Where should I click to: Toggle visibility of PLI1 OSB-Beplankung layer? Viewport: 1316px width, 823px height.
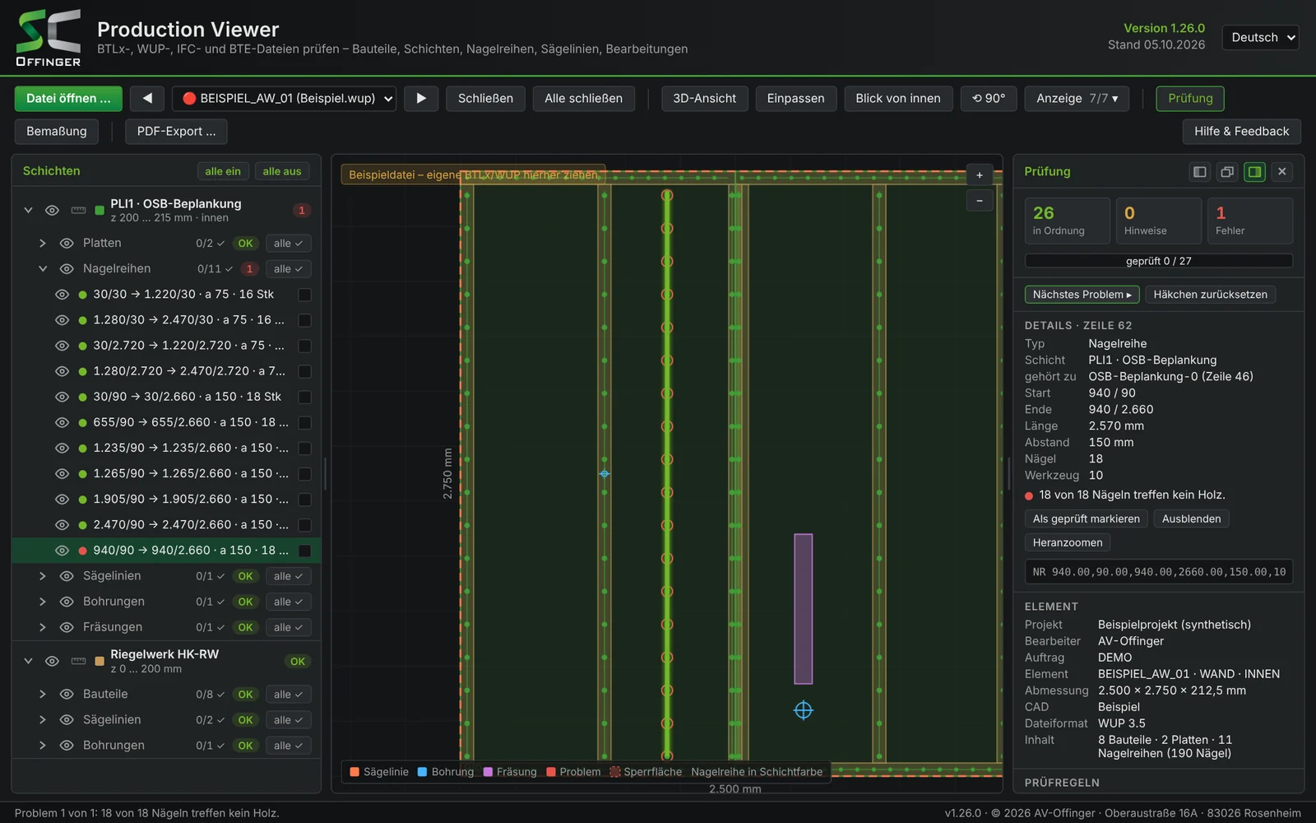coord(52,211)
